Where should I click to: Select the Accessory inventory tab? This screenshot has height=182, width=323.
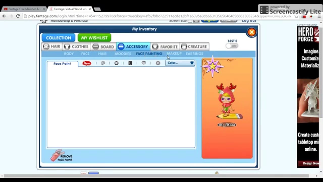click(133, 47)
